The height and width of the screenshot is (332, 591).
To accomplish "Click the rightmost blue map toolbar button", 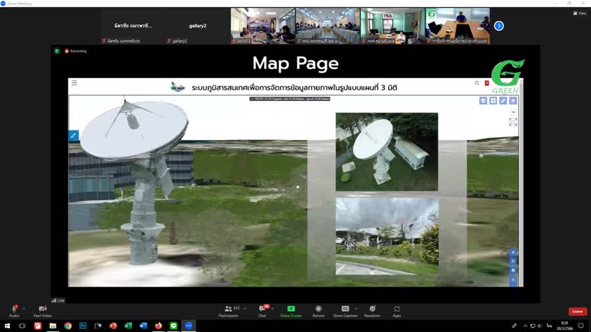I will pos(513,101).
